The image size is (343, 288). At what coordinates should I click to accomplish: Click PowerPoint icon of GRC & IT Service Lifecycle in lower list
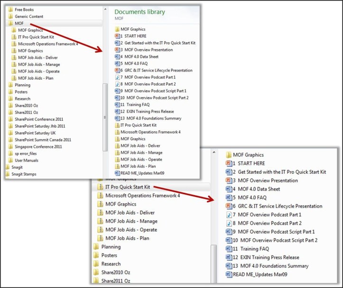pos(229,206)
